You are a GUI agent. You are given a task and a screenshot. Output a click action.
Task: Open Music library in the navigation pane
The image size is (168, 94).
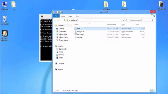[x=61, y=52]
